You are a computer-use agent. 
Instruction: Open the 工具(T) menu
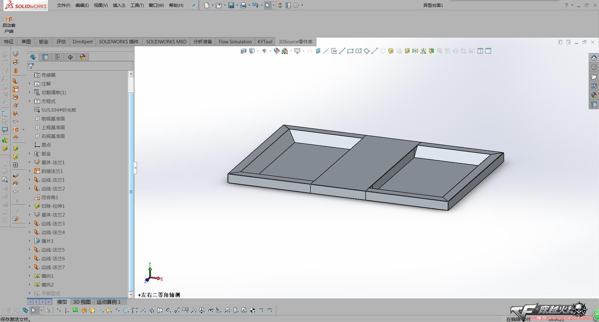point(137,5)
